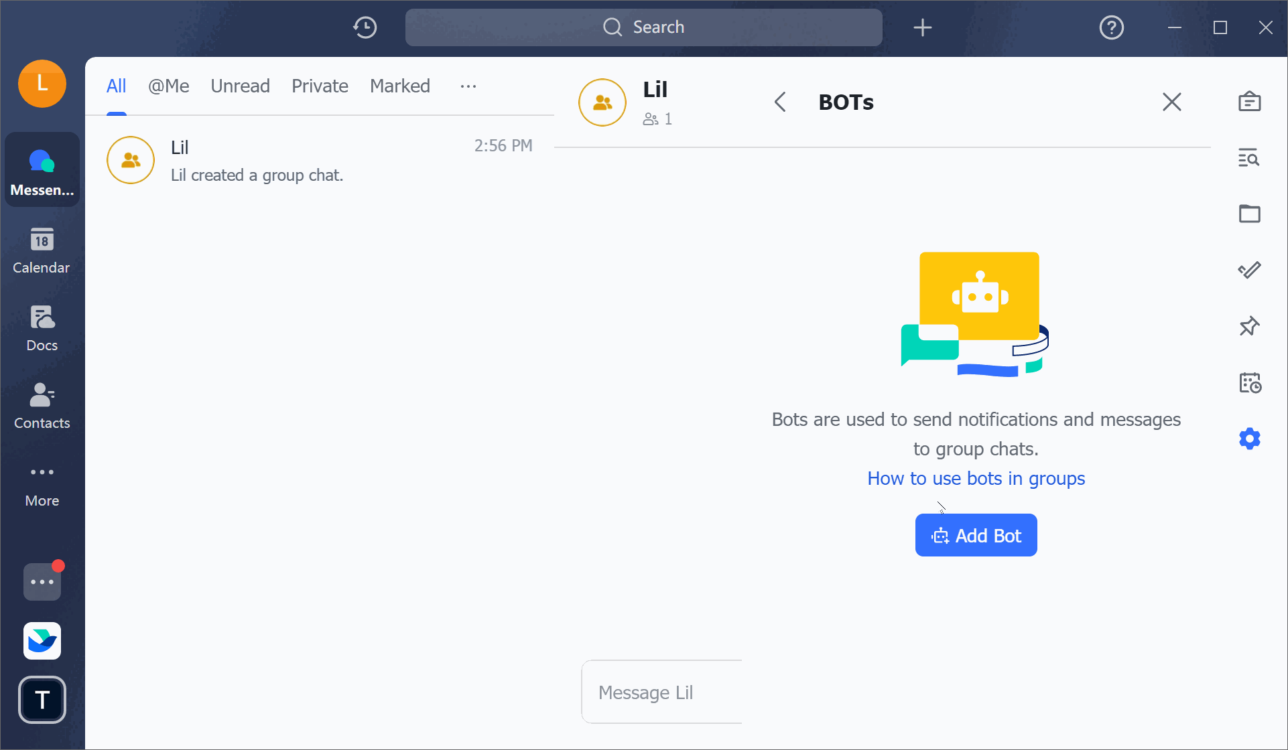1288x750 pixels.
Task: Select the Lil group chat conversation
Action: (320, 161)
